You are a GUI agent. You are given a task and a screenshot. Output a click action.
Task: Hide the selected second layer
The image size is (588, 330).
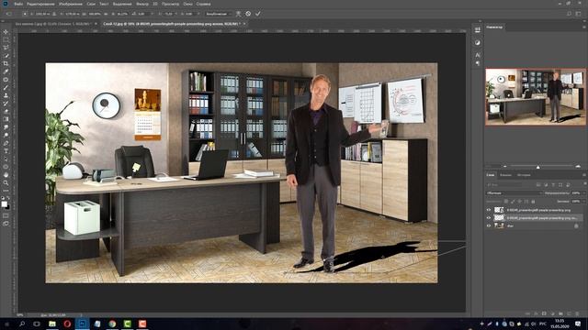489,217
